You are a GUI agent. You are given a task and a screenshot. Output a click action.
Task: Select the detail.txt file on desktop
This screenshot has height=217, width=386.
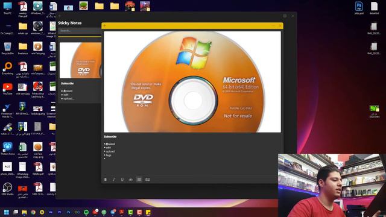[374, 8]
